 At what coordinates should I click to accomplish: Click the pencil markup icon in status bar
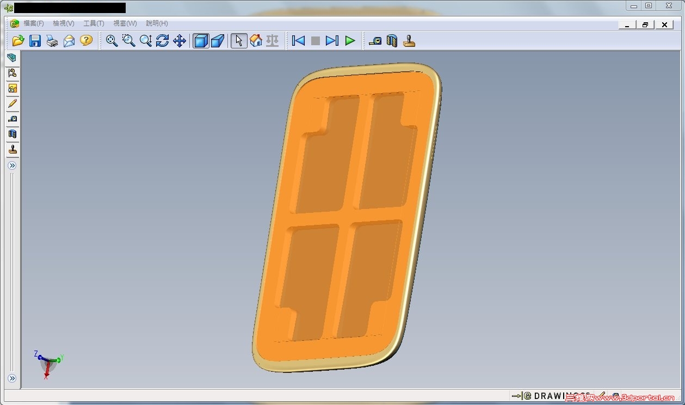(601, 396)
